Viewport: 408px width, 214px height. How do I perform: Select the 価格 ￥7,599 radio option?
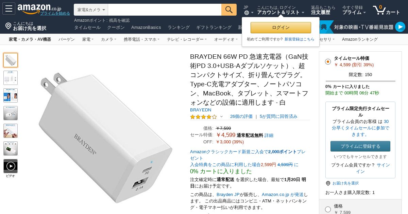click(x=328, y=209)
